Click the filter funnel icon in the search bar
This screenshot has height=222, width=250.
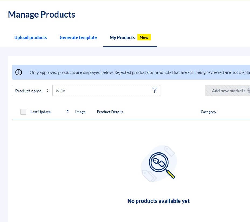pos(155,90)
